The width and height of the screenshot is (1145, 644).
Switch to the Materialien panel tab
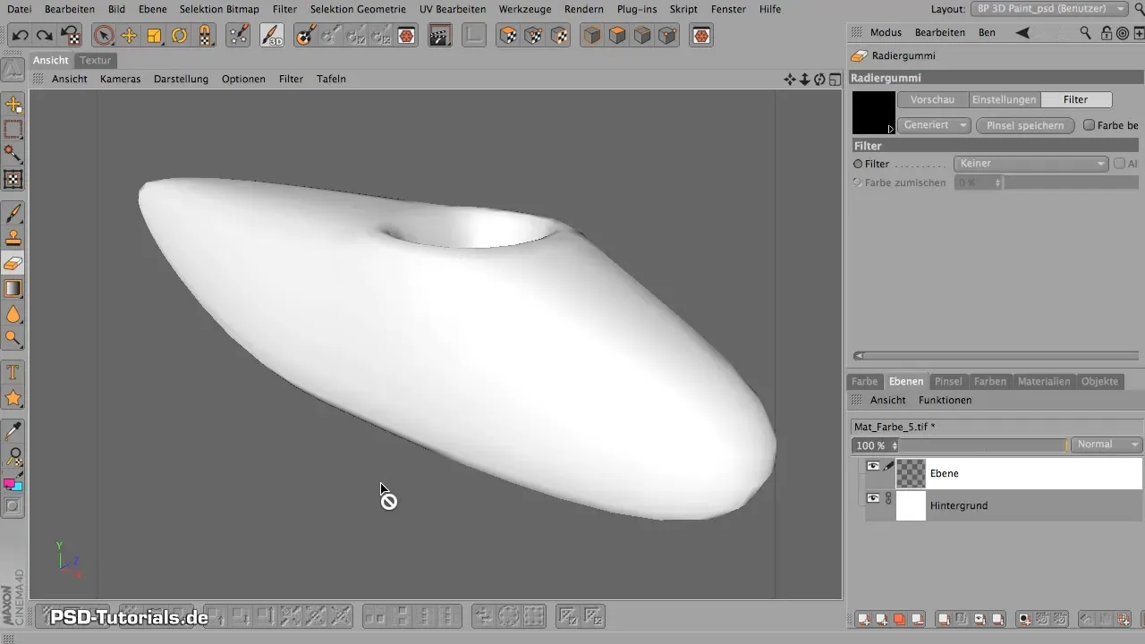pyautogui.click(x=1044, y=381)
